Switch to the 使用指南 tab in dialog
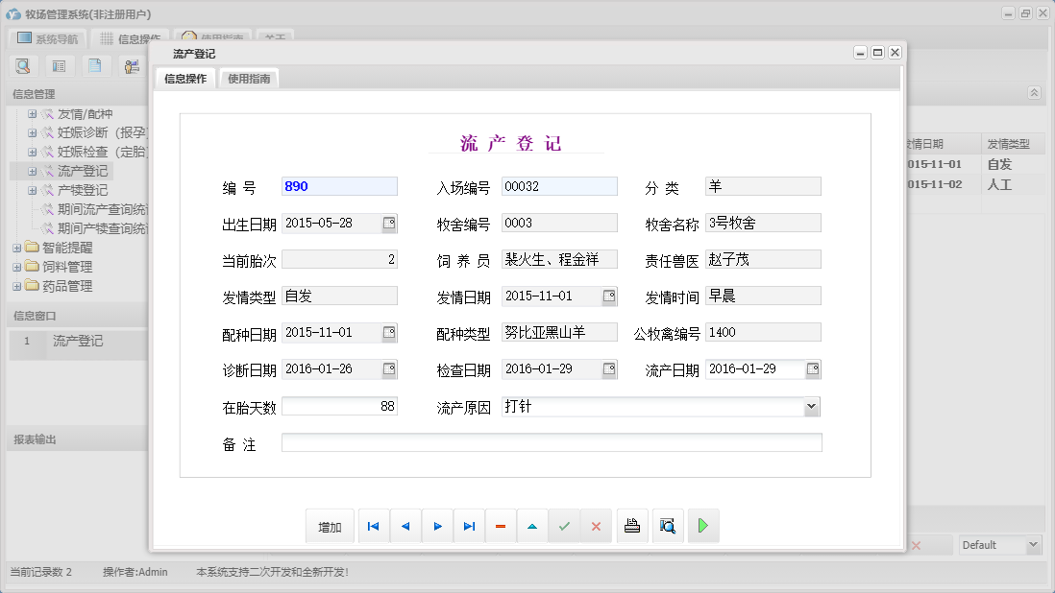Viewport: 1055px width, 593px height. [x=249, y=79]
